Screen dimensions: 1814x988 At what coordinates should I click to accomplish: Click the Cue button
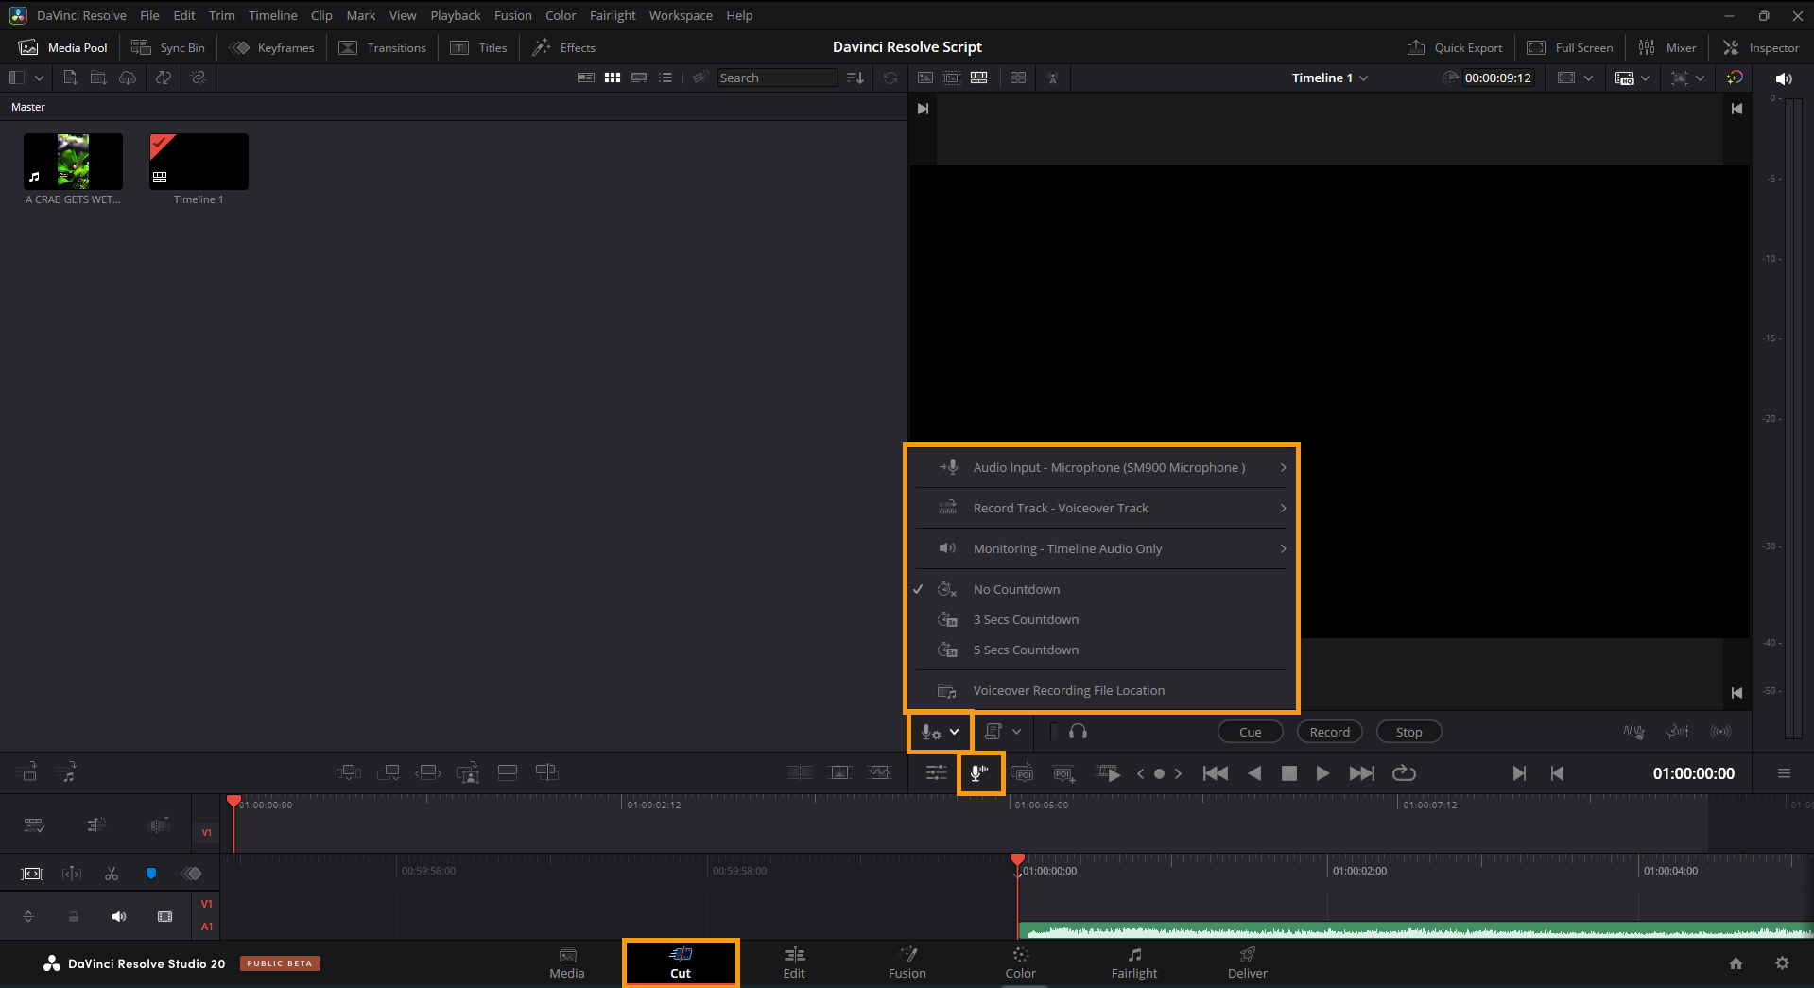point(1250,732)
